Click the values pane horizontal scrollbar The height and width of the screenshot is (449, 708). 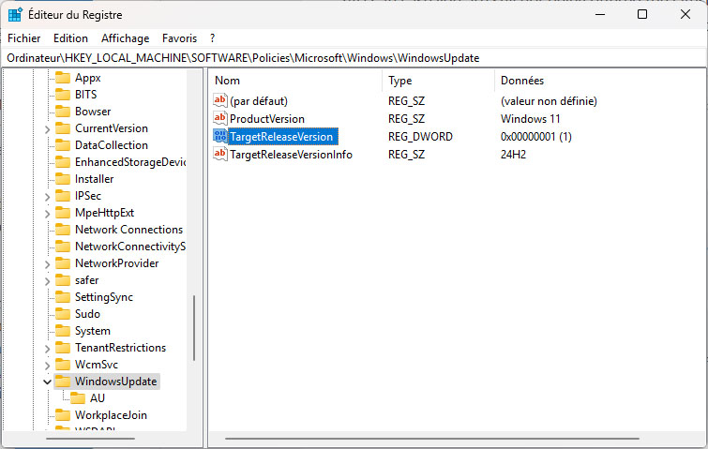tap(432, 438)
